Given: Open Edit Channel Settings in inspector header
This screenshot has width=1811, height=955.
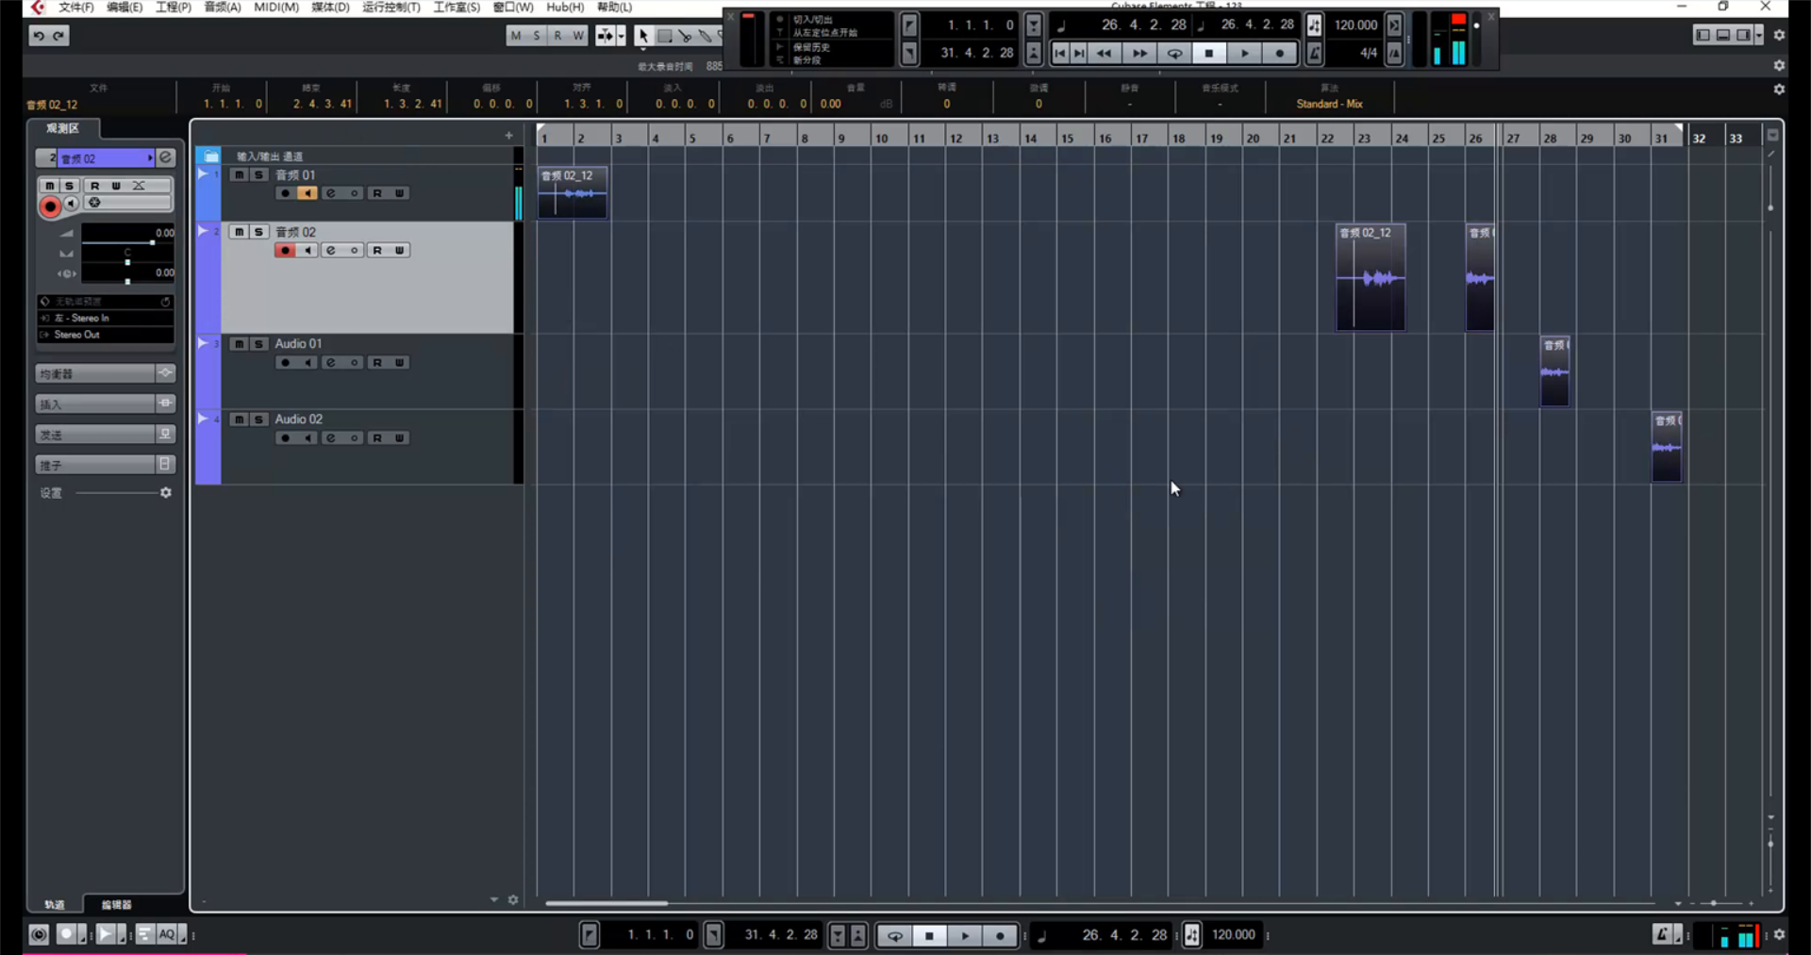Looking at the screenshot, I should 166,157.
